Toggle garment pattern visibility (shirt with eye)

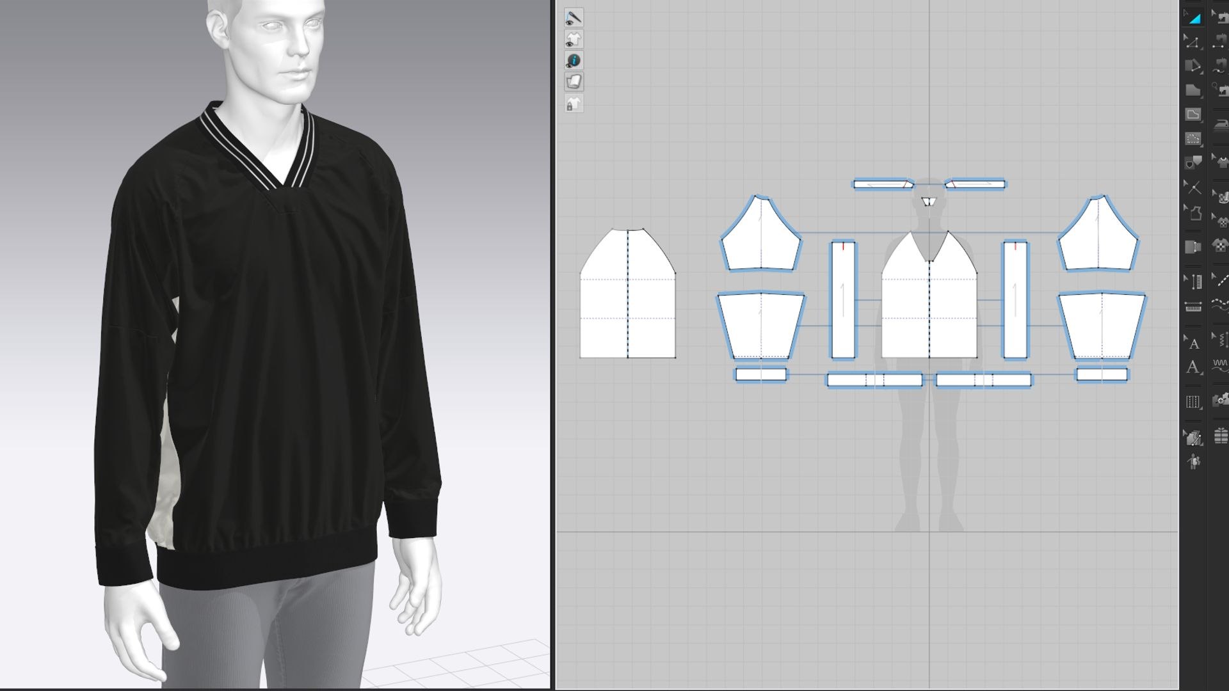(574, 39)
